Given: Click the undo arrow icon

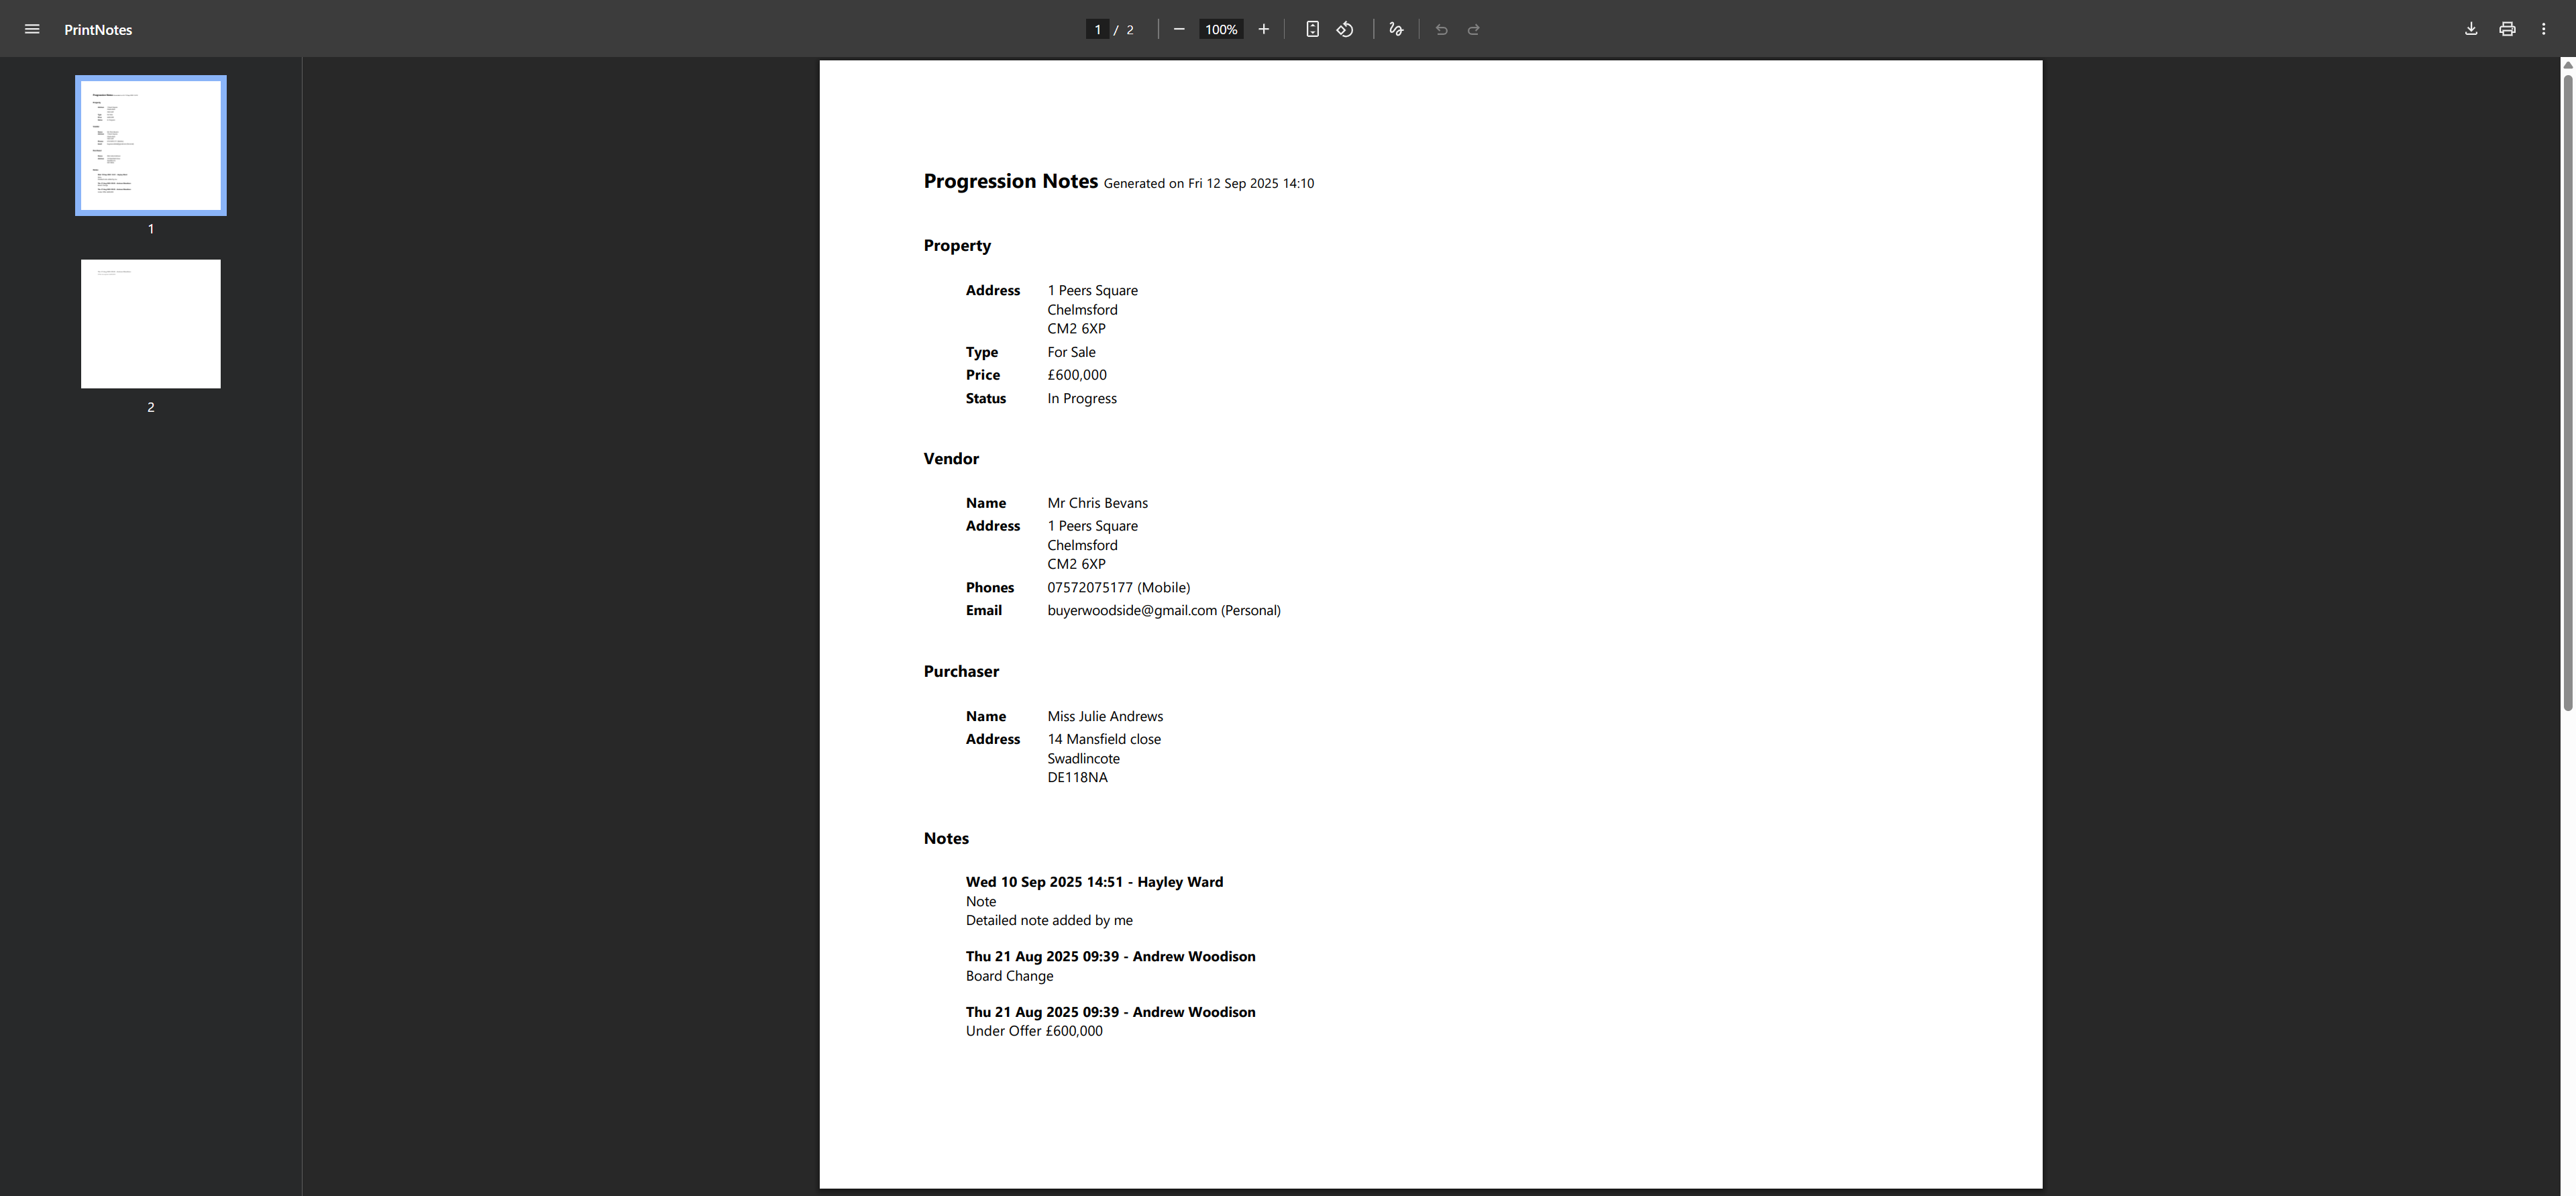Looking at the screenshot, I should coord(1441,29).
